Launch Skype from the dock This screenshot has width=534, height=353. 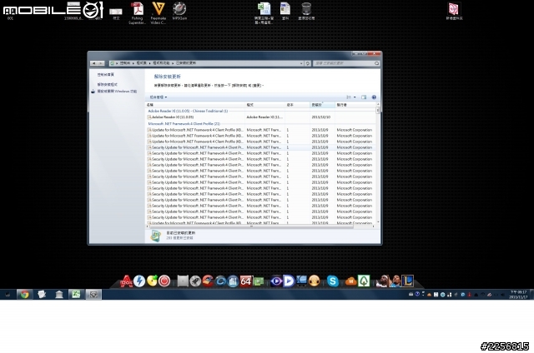[x=333, y=281]
